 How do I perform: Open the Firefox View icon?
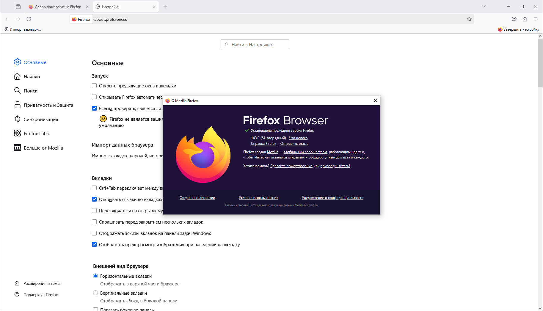18,7
